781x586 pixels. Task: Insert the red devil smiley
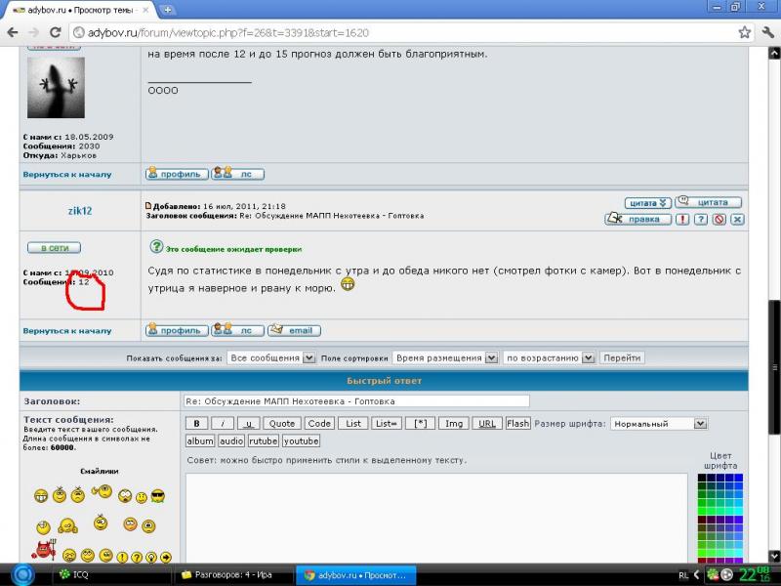(41, 552)
